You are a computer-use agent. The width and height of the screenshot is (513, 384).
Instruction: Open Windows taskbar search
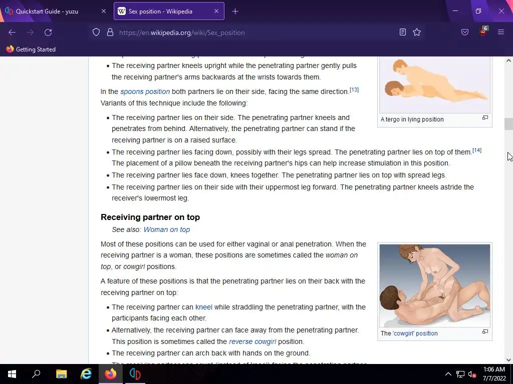click(36, 374)
